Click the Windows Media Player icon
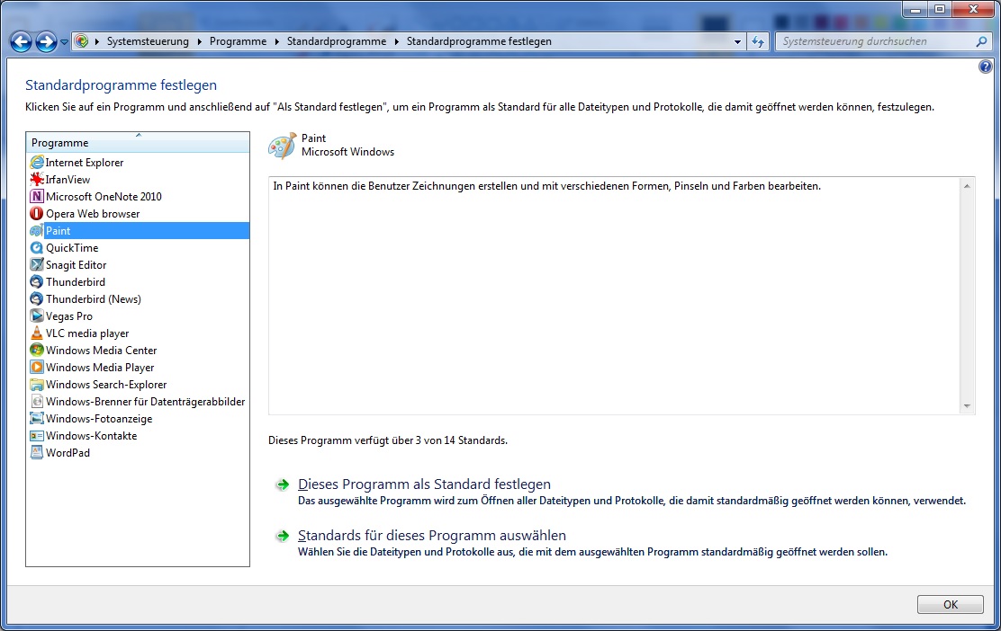 tap(37, 368)
